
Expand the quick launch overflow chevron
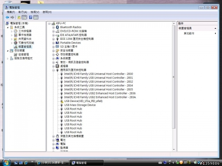click(x=32, y=162)
